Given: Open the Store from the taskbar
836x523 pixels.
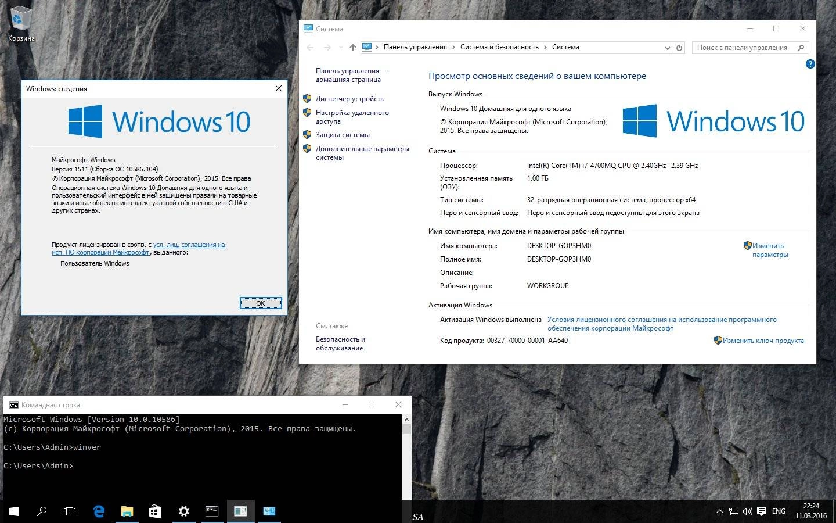Looking at the screenshot, I should pos(155,511).
